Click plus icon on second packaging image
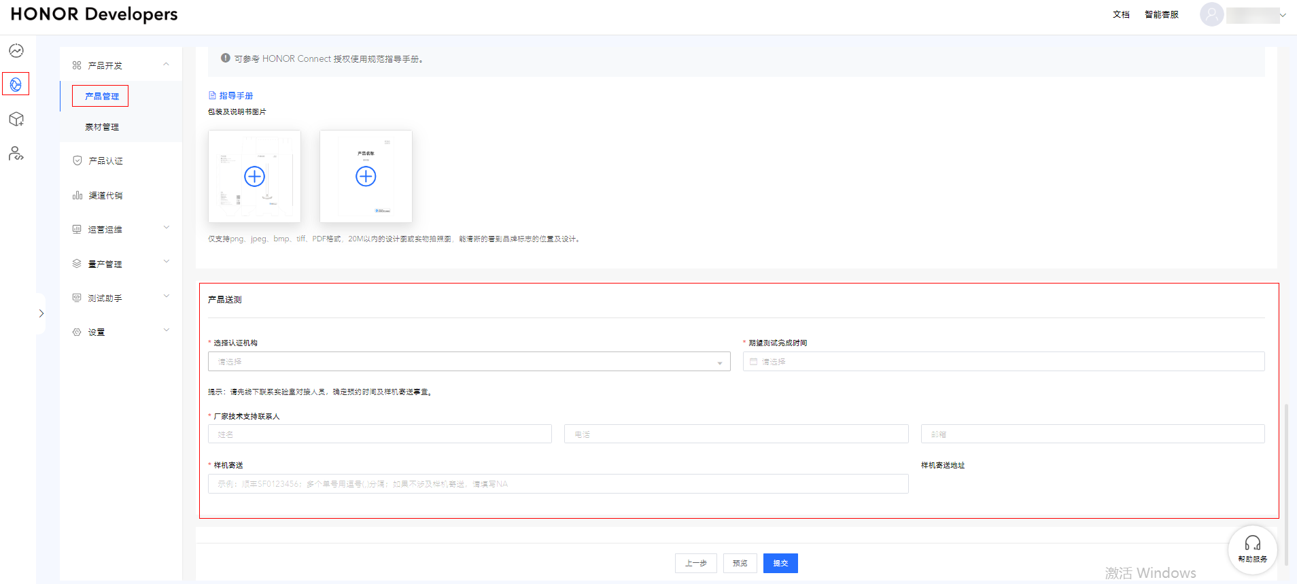 (366, 177)
